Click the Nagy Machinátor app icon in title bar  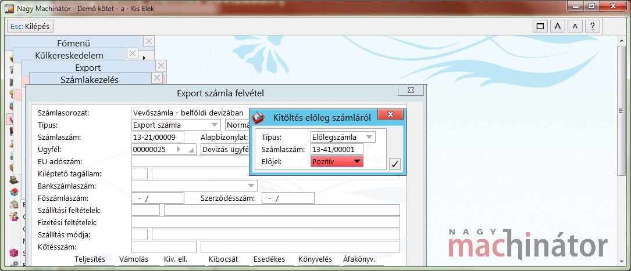pyautogui.click(x=9, y=9)
